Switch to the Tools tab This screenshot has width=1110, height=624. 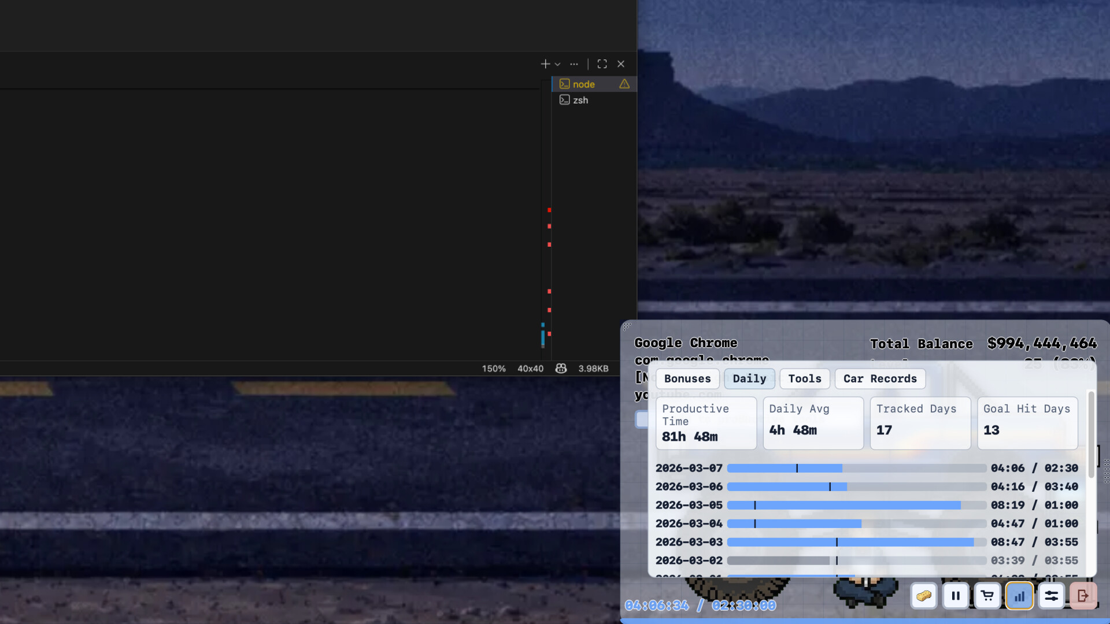[x=804, y=379]
